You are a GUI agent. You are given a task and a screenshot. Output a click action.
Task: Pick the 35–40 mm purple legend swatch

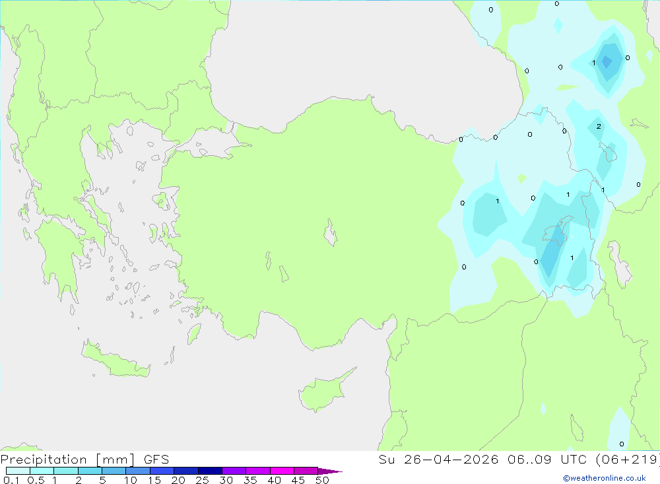[x=257, y=471]
